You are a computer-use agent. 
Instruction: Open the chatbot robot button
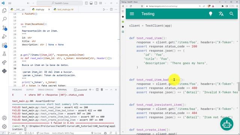point(226,124)
